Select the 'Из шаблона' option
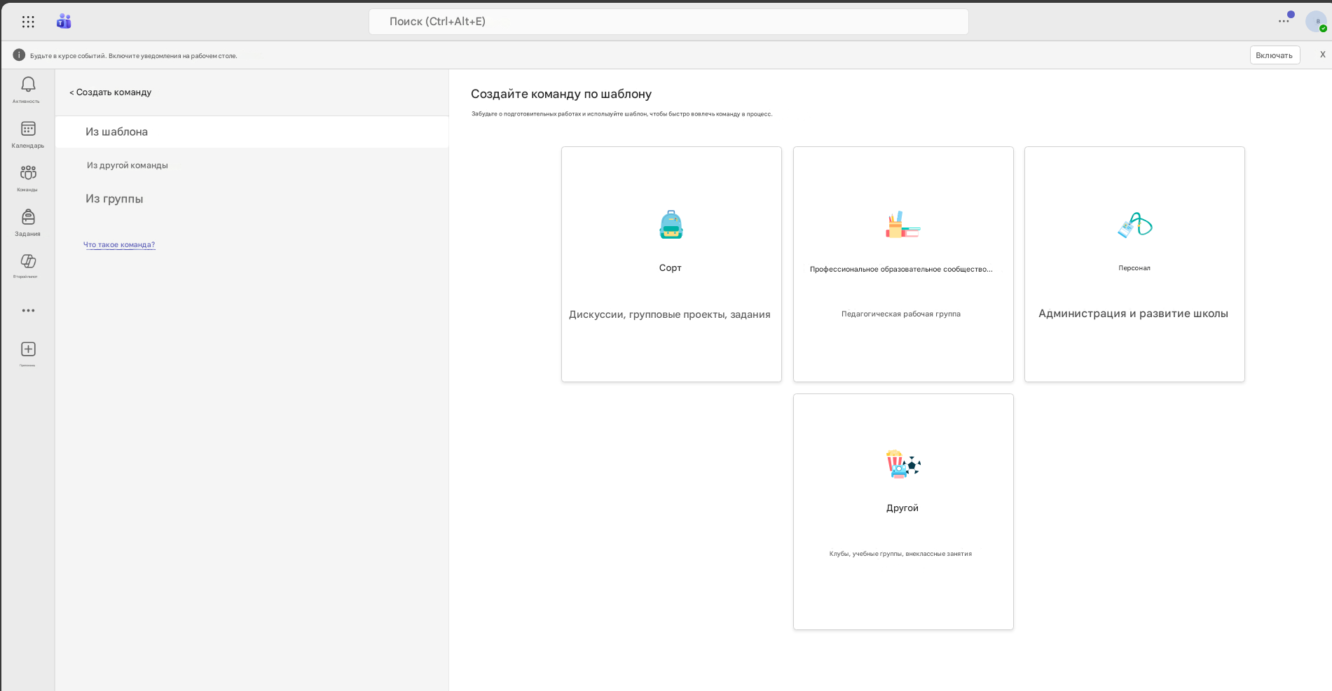This screenshot has height=691, width=1332. click(x=252, y=132)
